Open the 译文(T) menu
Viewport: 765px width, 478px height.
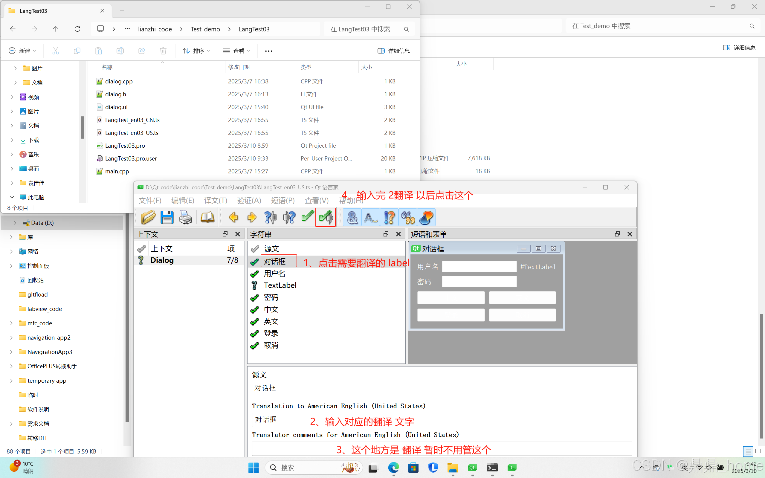point(216,200)
